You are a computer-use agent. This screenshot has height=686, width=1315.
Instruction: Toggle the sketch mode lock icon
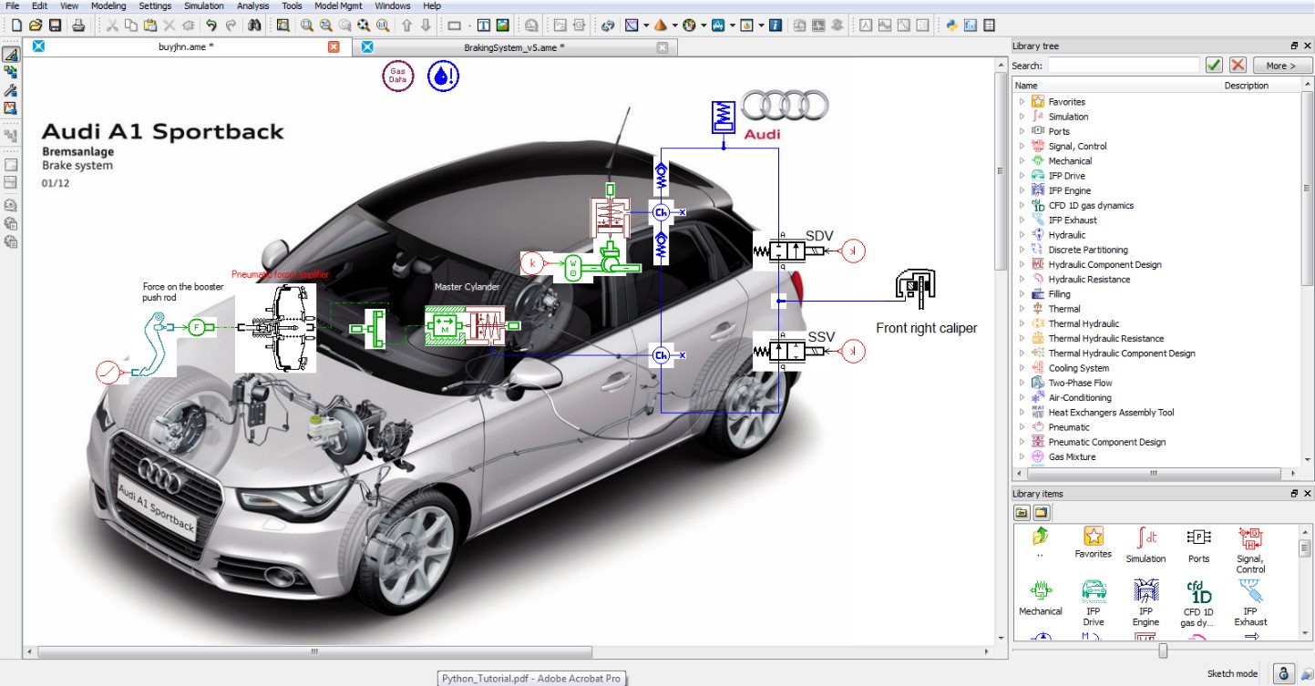point(1283,673)
